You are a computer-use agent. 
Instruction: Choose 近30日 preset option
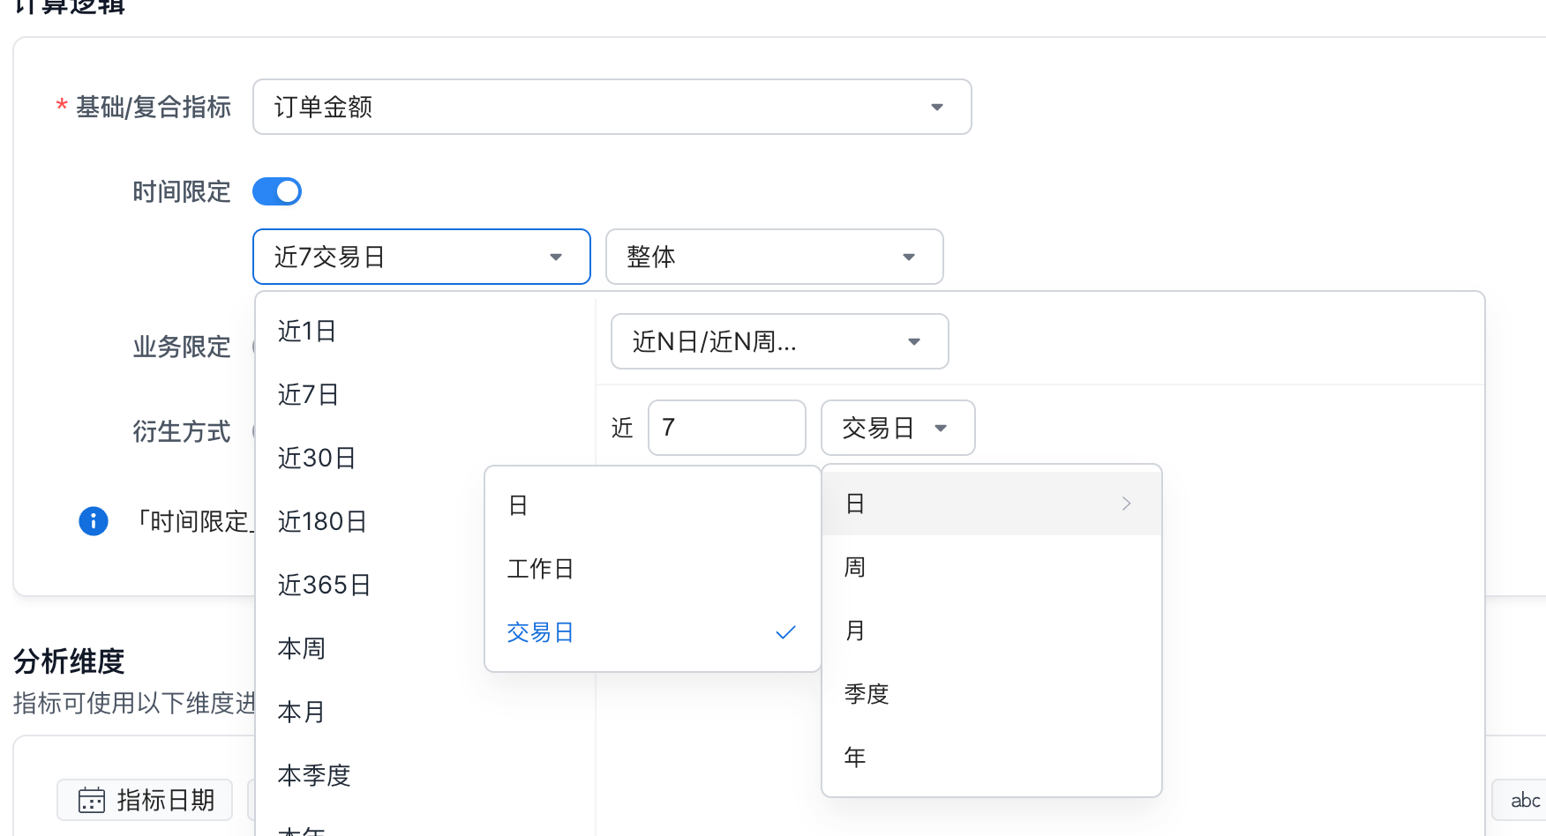coord(317,458)
